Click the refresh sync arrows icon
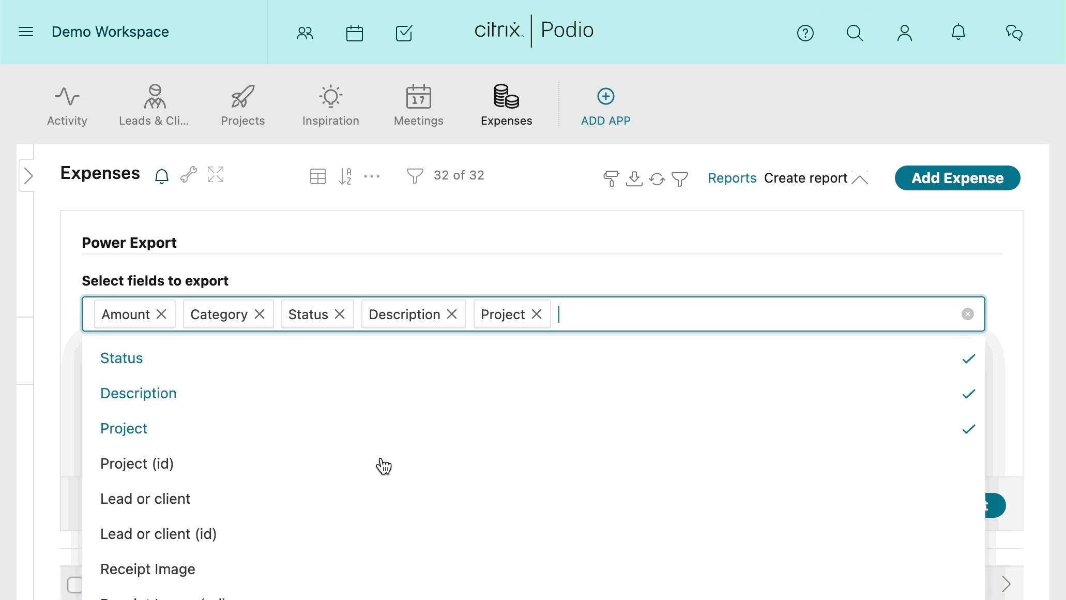Viewport: 1066px width, 600px height. tap(657, 179)
